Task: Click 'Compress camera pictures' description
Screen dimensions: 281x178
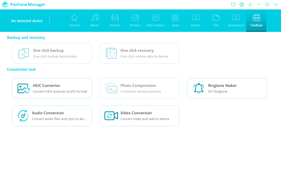Action: point(141,92)
